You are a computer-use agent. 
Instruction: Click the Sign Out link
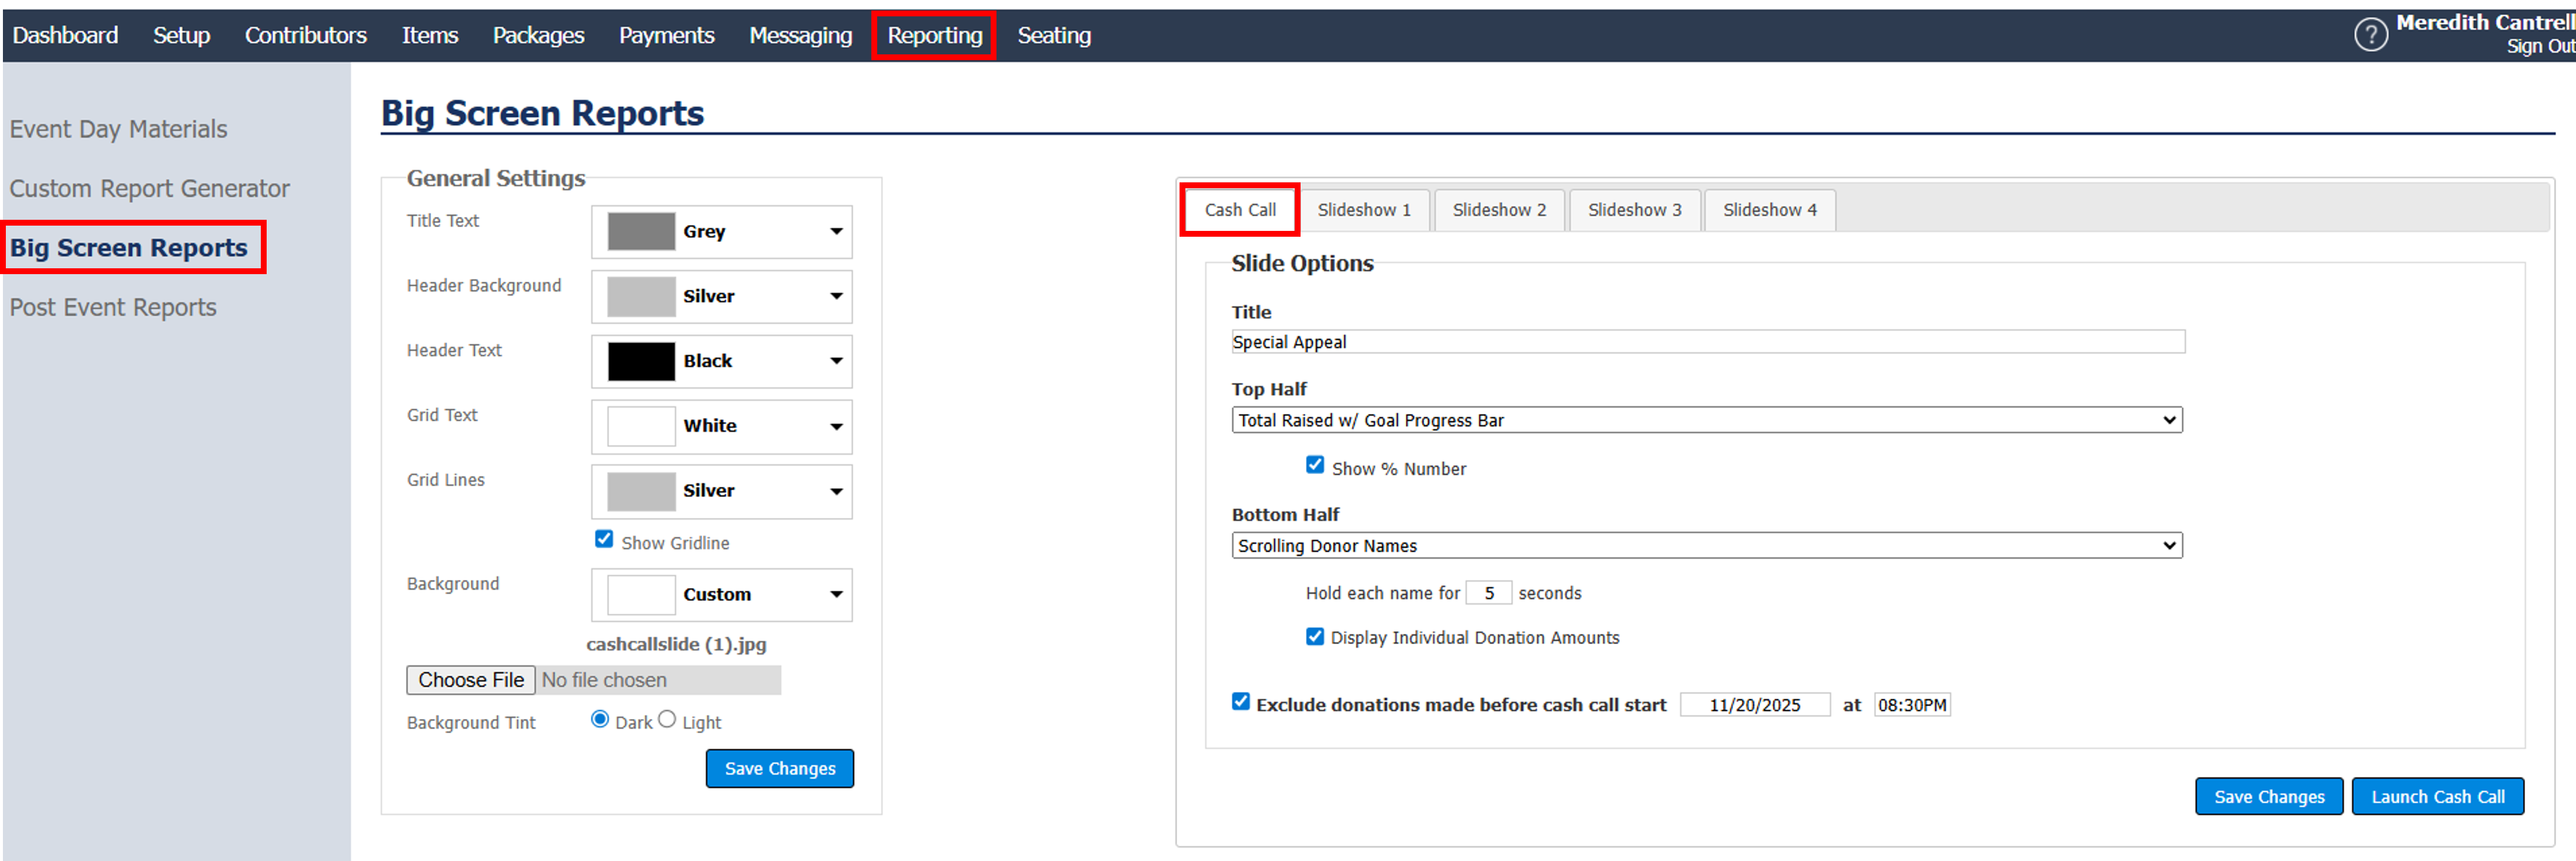tap(2539, 47)
